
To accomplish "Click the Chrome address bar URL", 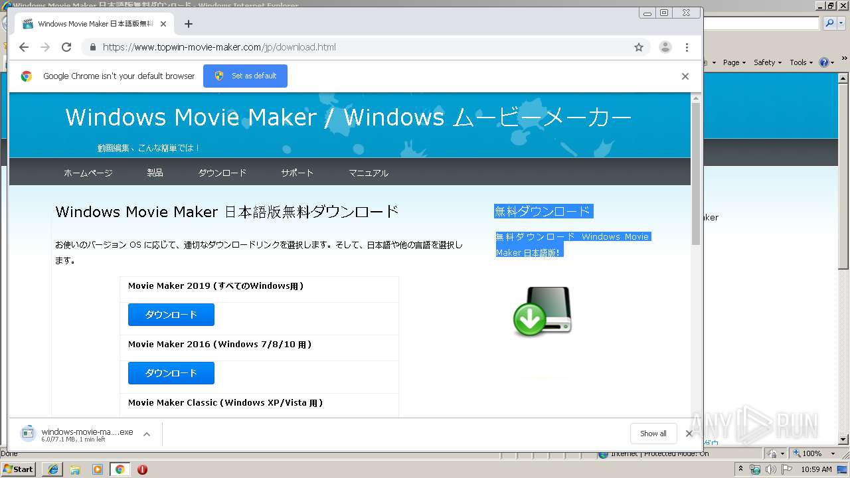I will coord(219,47).
